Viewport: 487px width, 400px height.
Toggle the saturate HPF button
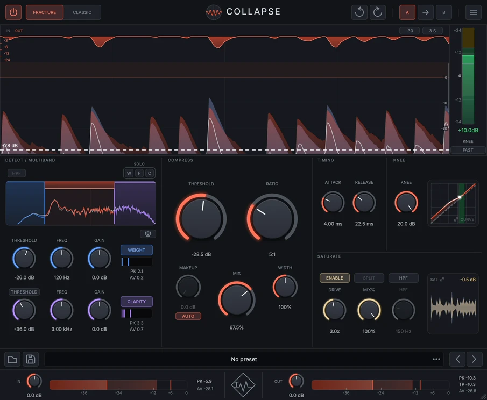[404, 278]
